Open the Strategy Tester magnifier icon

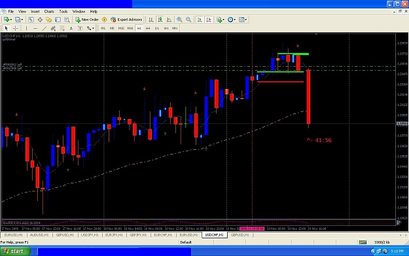(x=67, y=20)
